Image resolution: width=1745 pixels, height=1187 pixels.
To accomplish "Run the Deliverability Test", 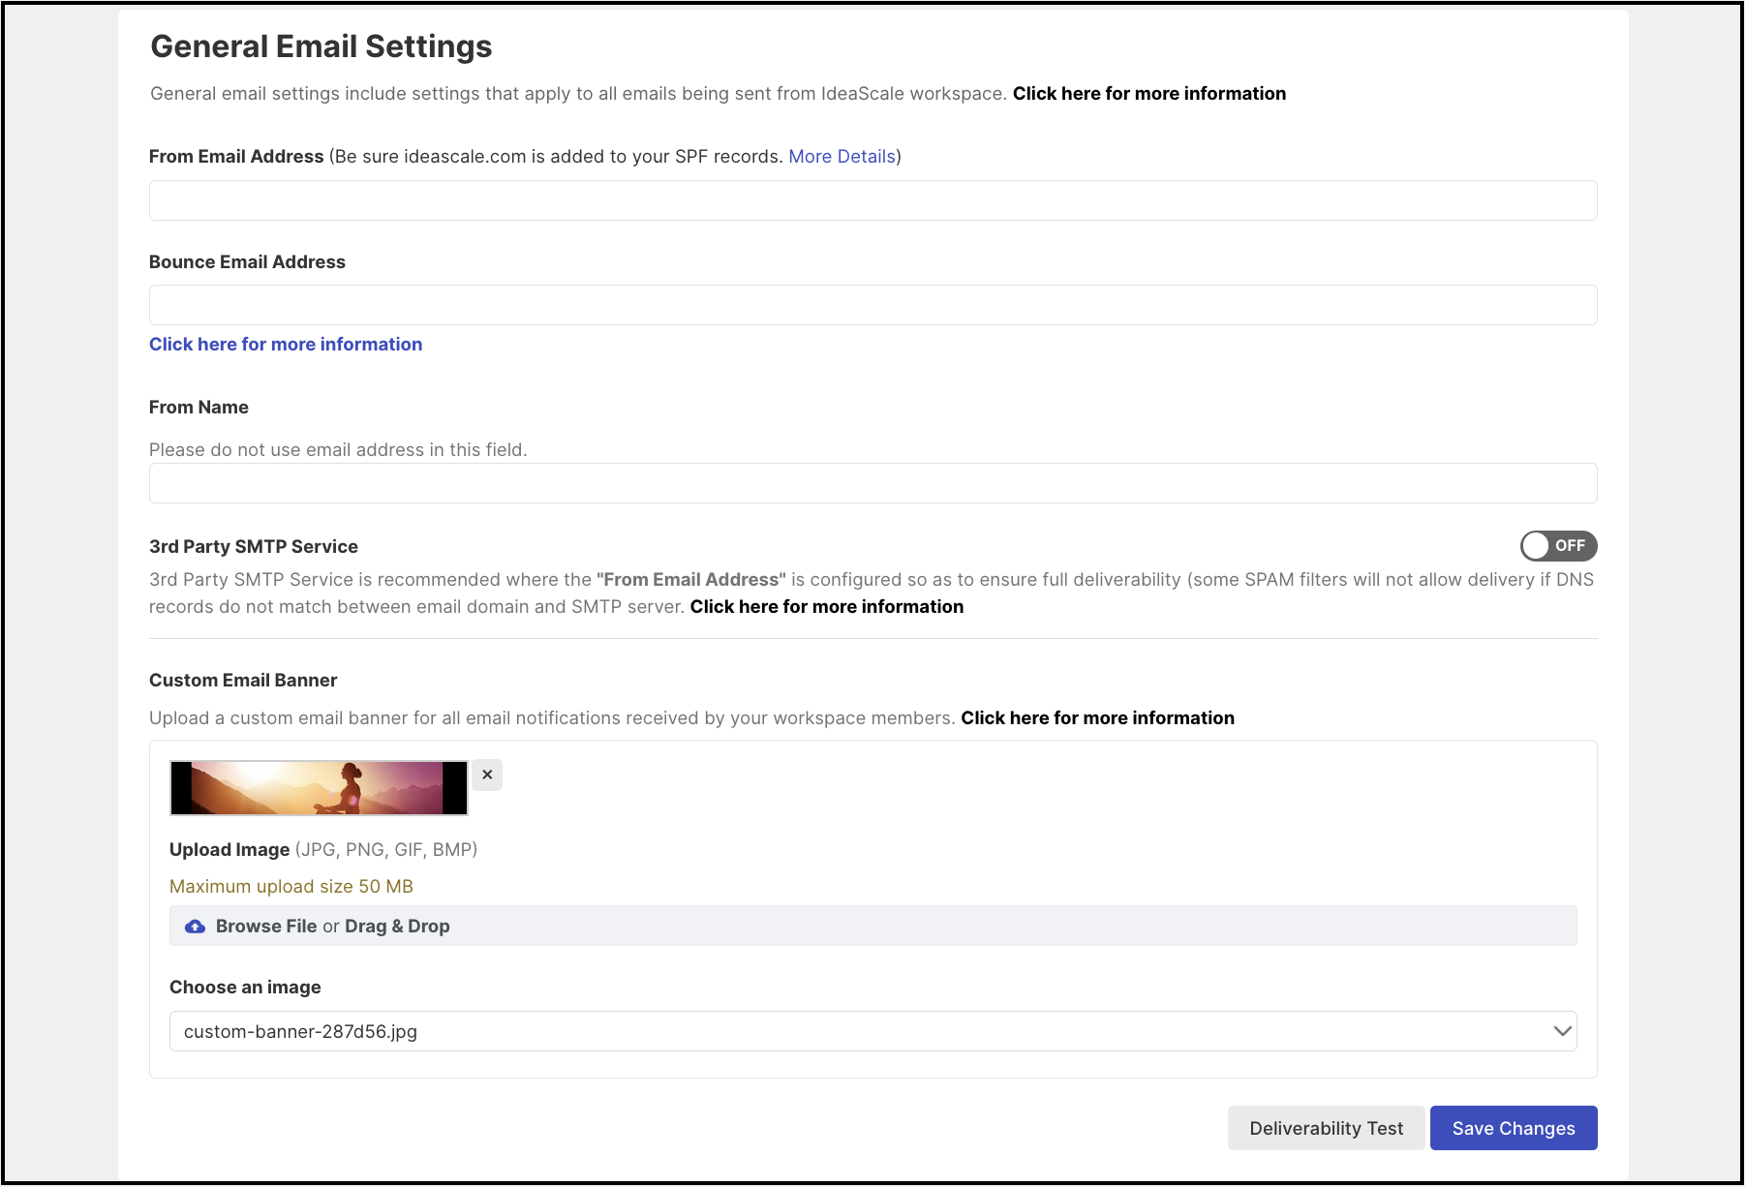I will pyautogui.click(x=1326, y=1128).
